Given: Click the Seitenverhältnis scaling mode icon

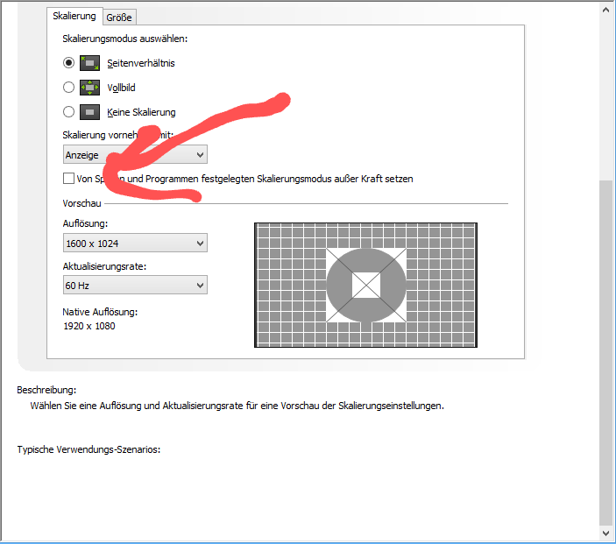Looking at the screenshot, I should pos(89,63).
